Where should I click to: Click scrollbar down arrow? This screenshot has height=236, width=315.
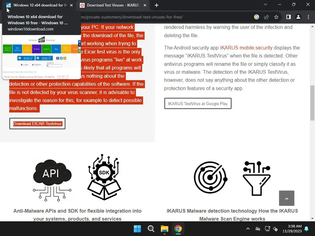point(313,218)
